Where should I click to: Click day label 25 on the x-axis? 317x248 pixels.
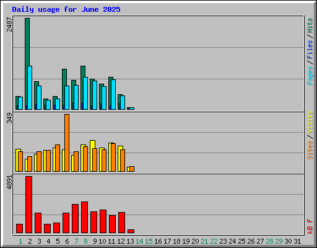tap(241, 241)
